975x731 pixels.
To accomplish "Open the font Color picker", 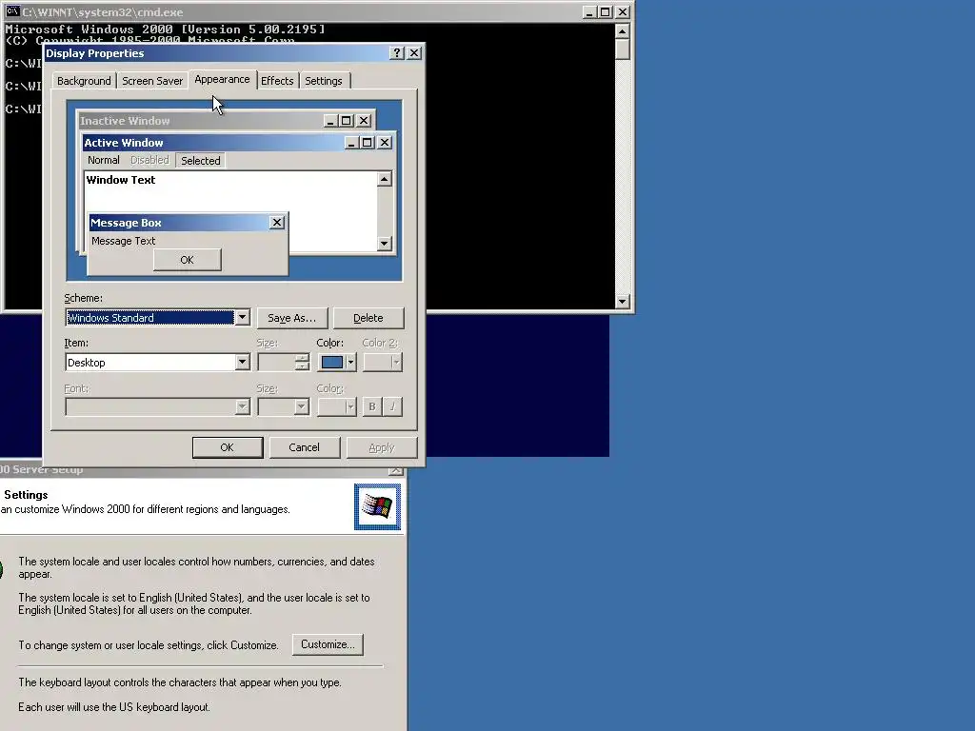I will point(337,407).
